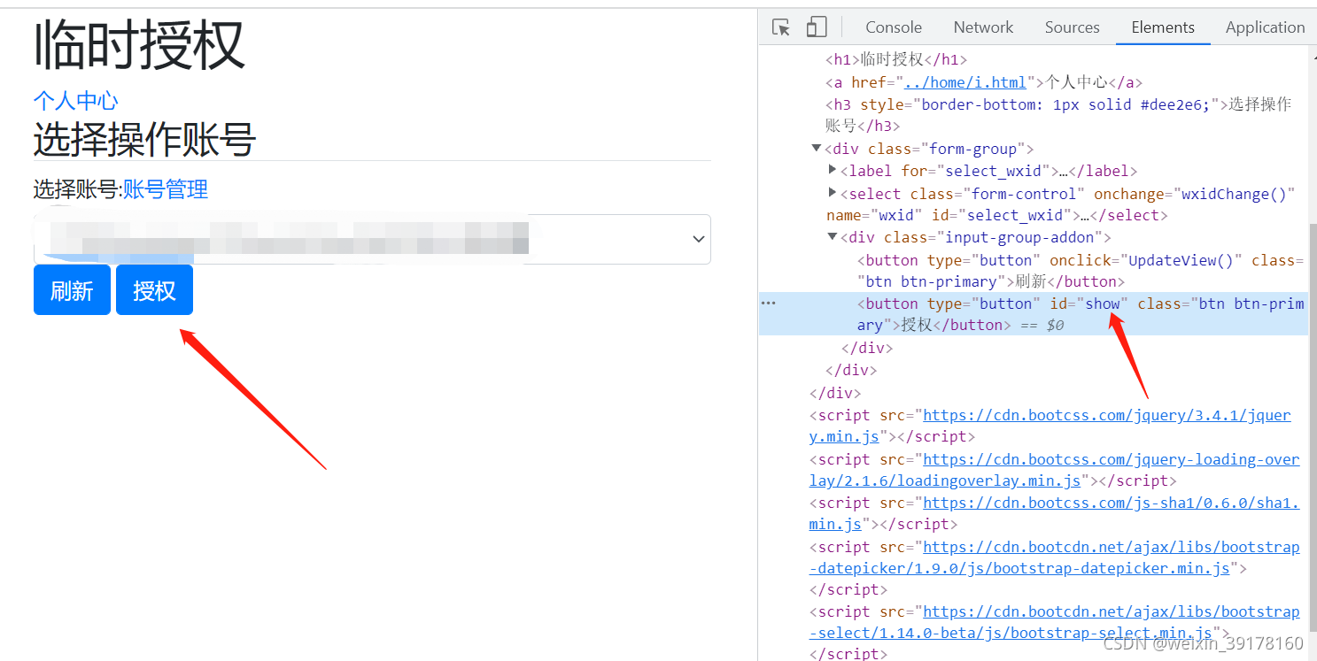
Task: Toggle the device toolbar icon
Action: pos(816,27)
